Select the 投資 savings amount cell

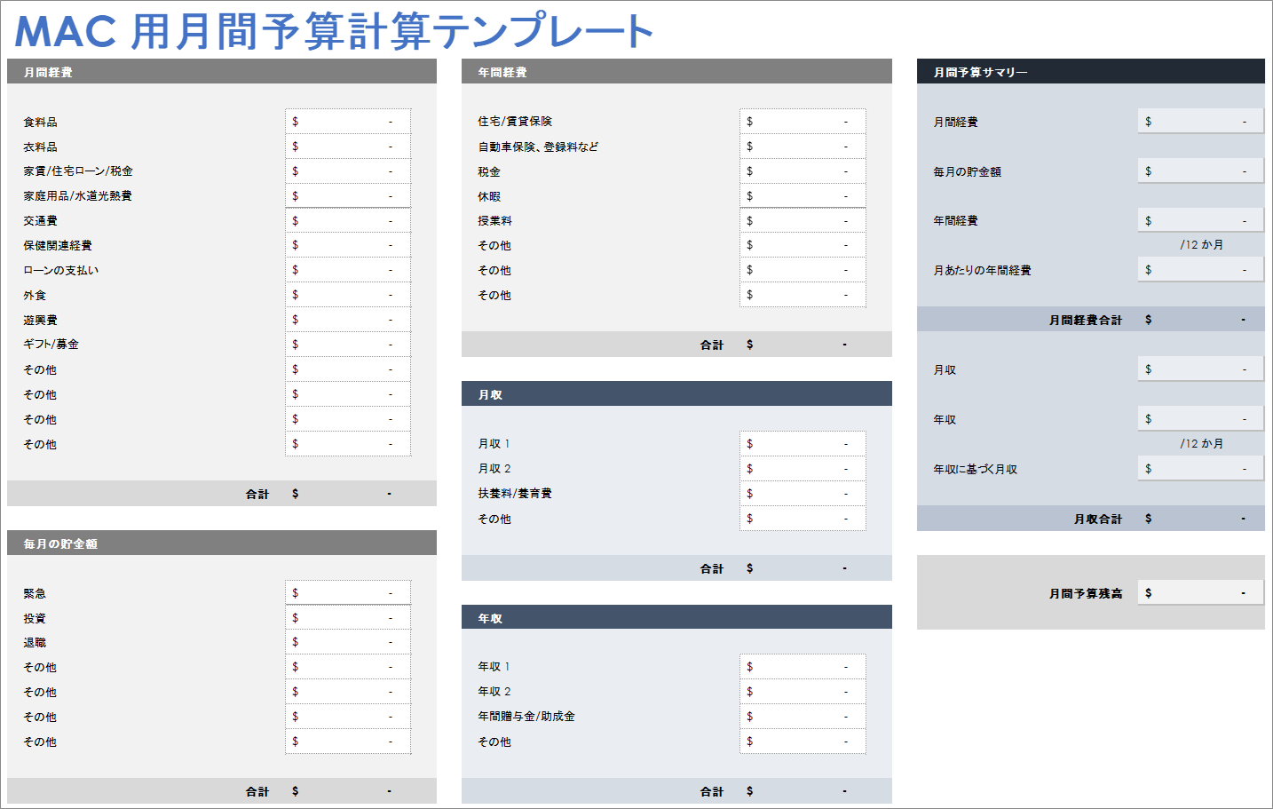pyautogui.click(x=348, y=617)
